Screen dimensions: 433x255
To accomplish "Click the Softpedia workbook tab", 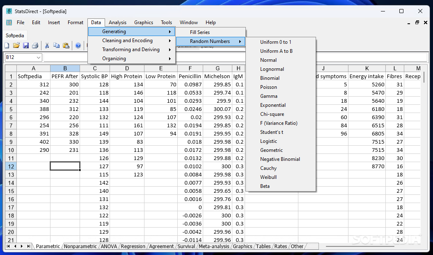I will tap(15, 36).
